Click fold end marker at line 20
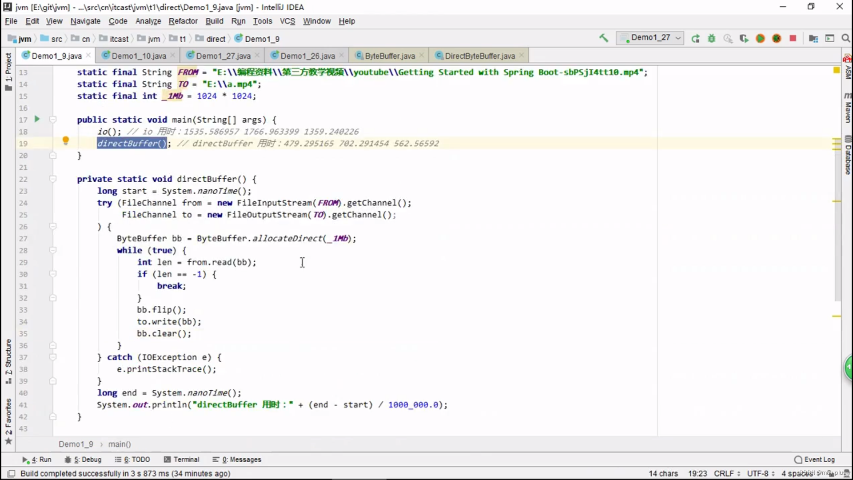 click(x=53, y=155)
